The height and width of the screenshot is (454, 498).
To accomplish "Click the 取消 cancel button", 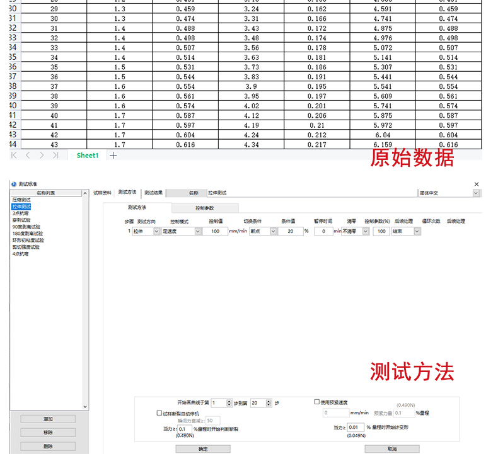I will pos(391,448).
